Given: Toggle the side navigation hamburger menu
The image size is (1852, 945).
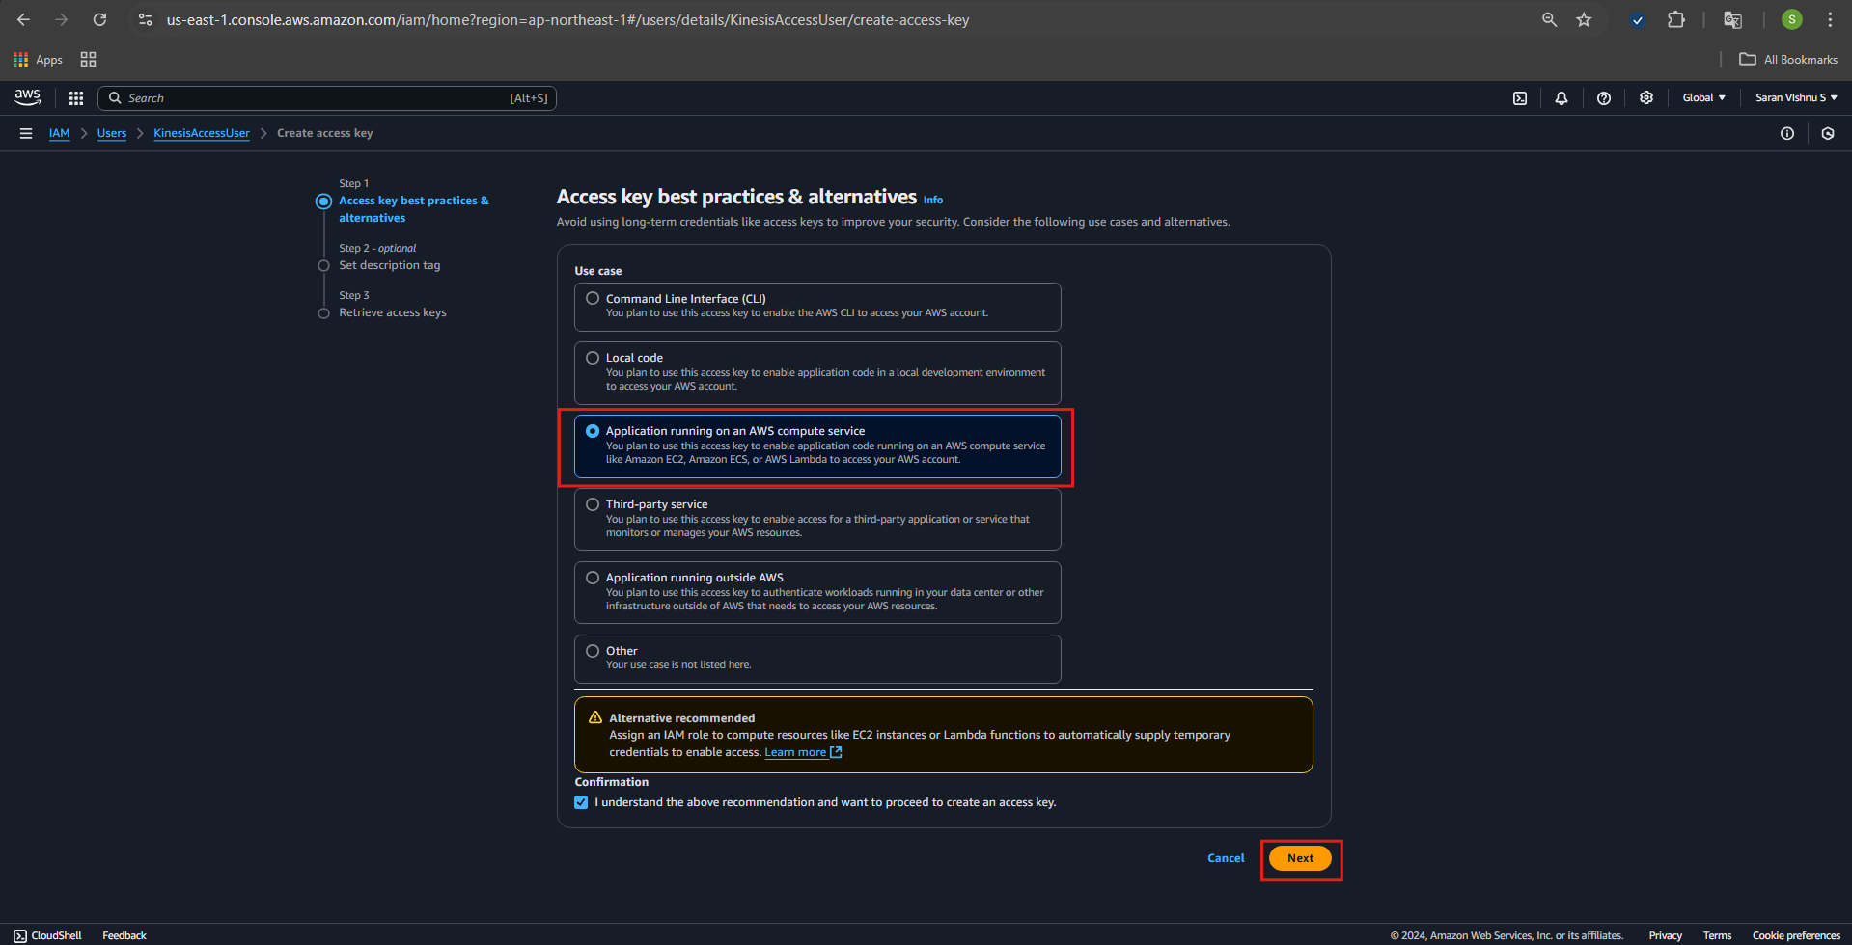Looking at the screenshot, I should coord(26,134).
